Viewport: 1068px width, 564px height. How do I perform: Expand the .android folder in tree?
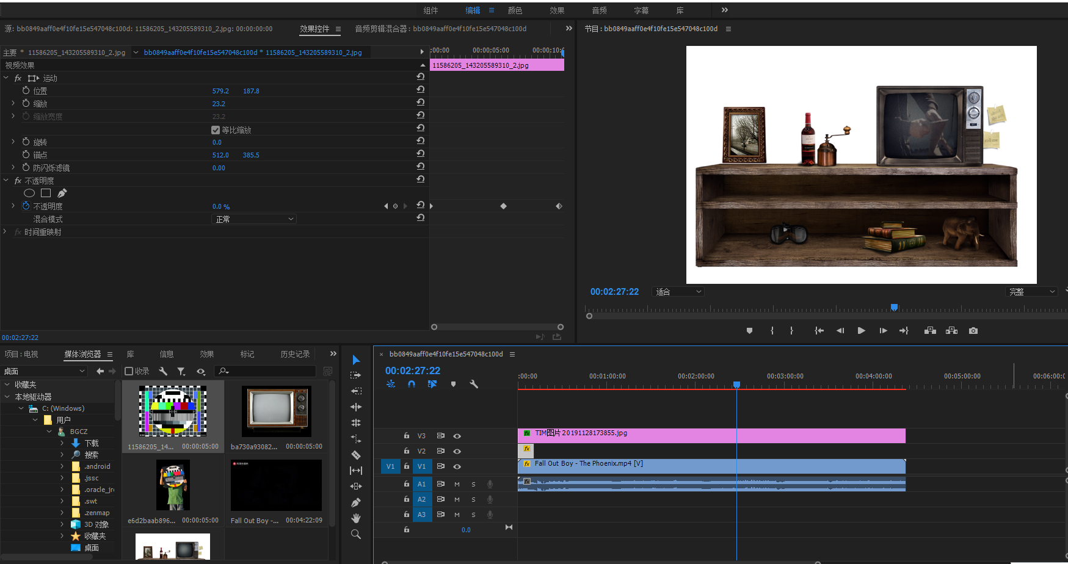pos(62,466)
